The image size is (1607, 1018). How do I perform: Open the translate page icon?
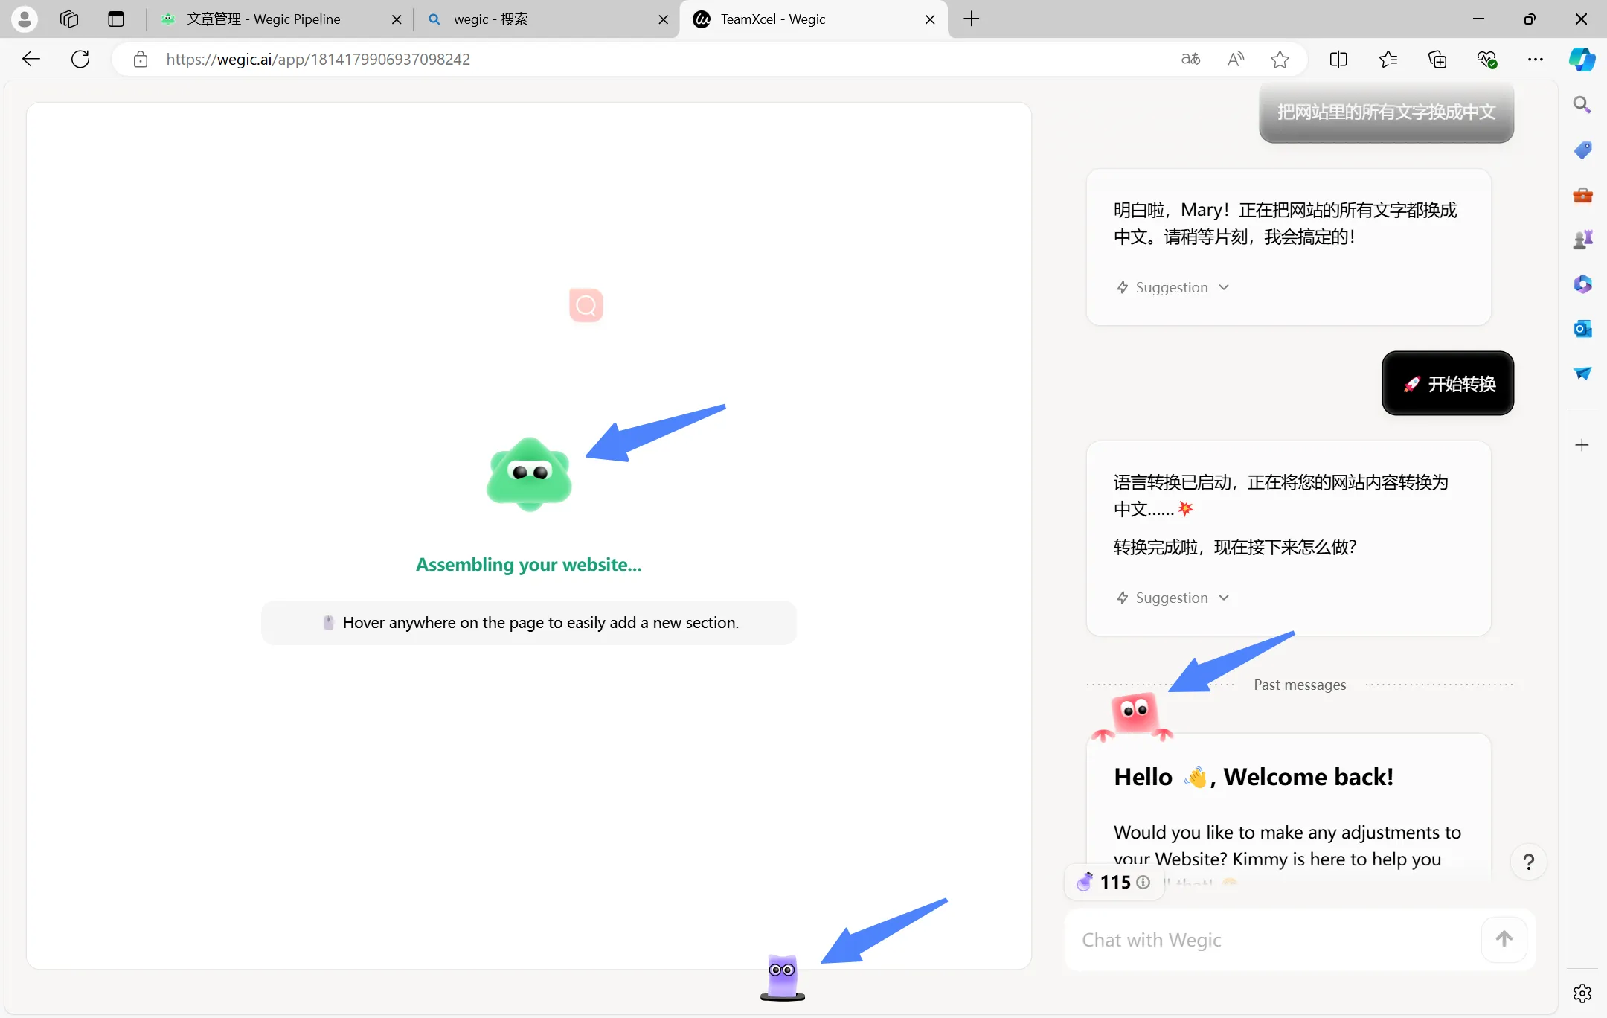coord(1190,60)
